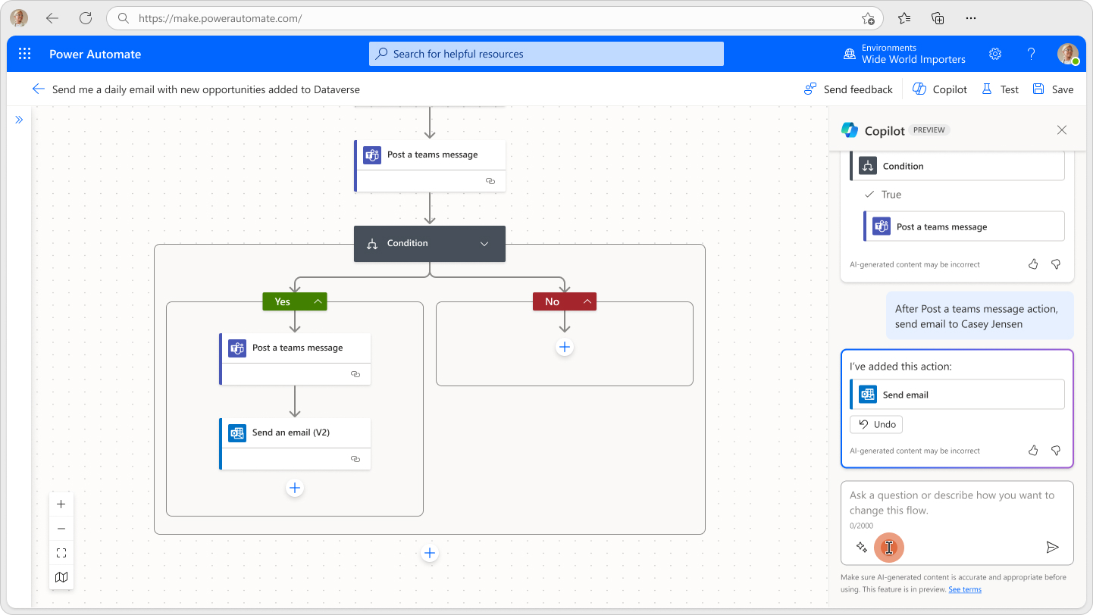This screenshot has width=1093, height=615.
Task: Open the browser settings and more menu
Action: (x=971, y=18)
